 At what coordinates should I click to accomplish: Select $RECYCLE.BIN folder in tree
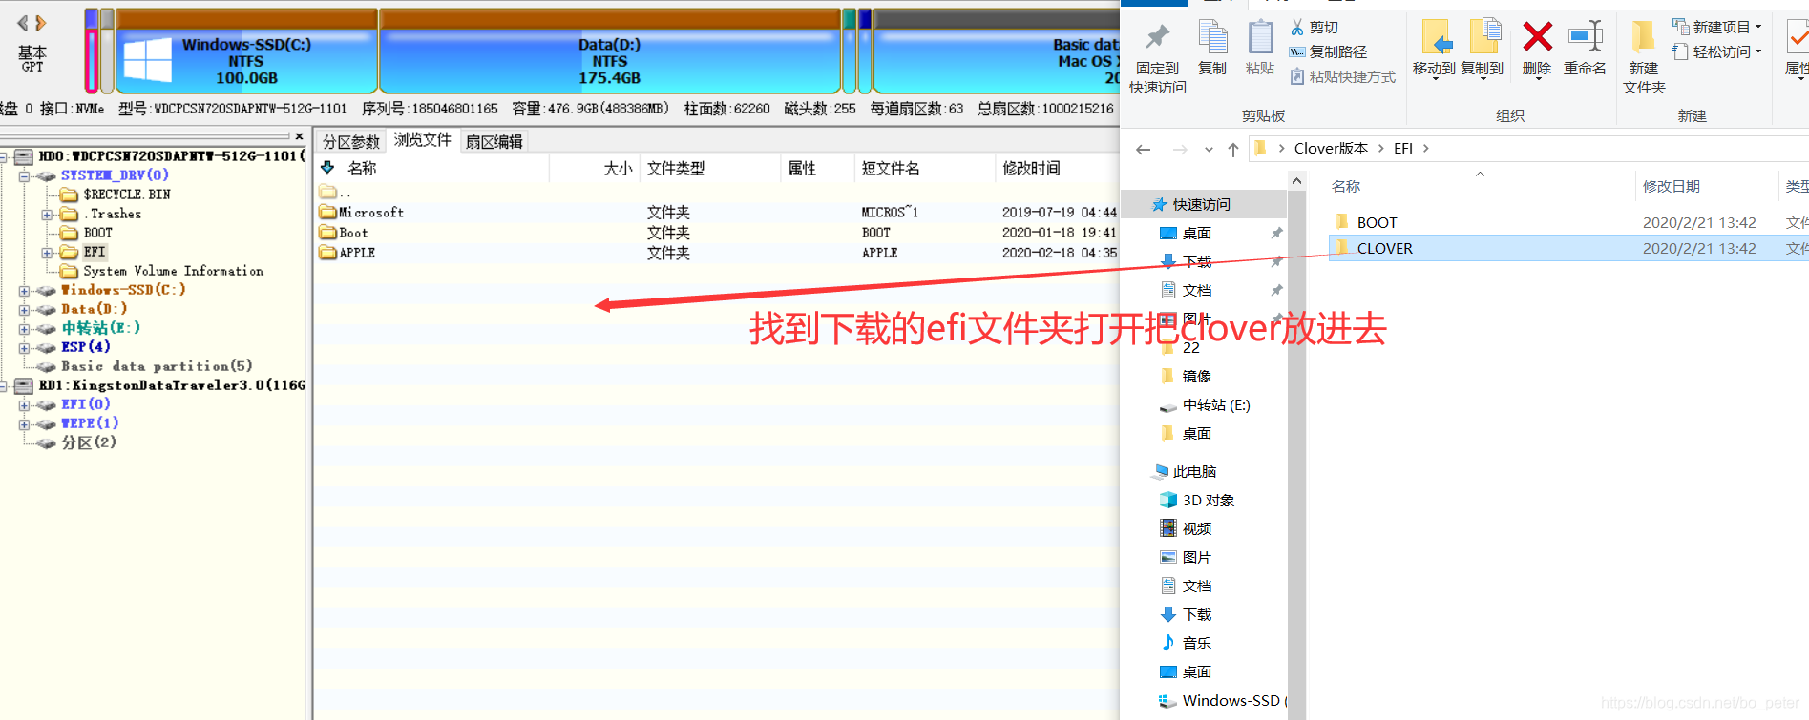pyautogui.click(x=126, y=195)
